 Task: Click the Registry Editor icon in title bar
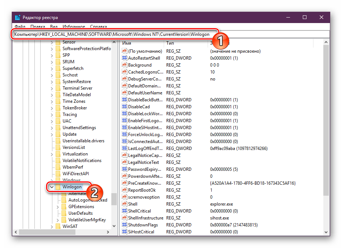18,18
